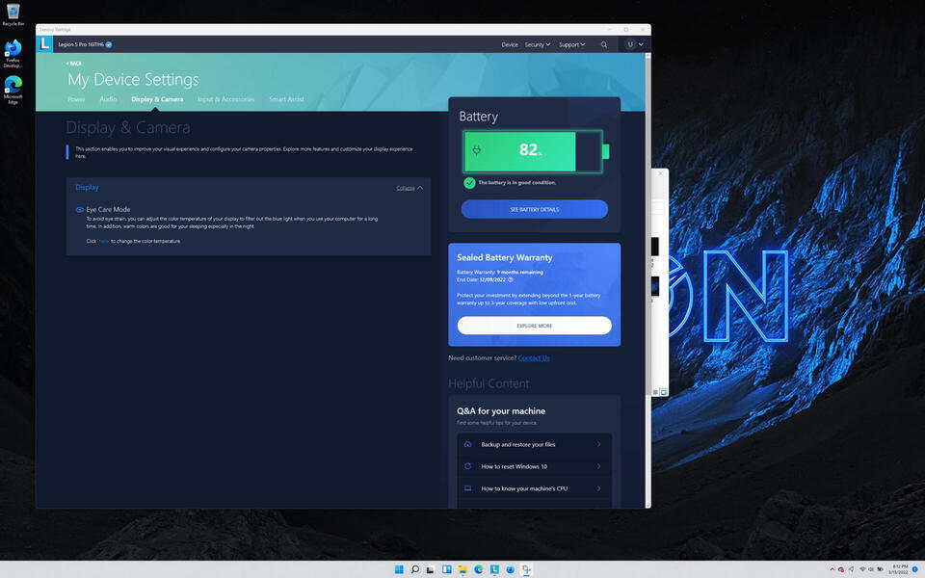This screenshot has width=925, height=578.
Task: Open search with the magnifier icon in Vantage header
Action: [603, 45]
